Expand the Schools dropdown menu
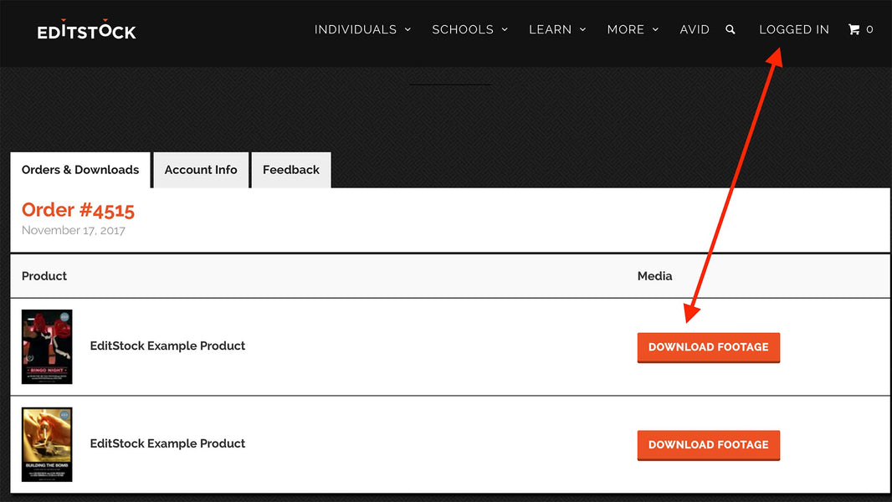The image size is (892, 502). (469, 29)
